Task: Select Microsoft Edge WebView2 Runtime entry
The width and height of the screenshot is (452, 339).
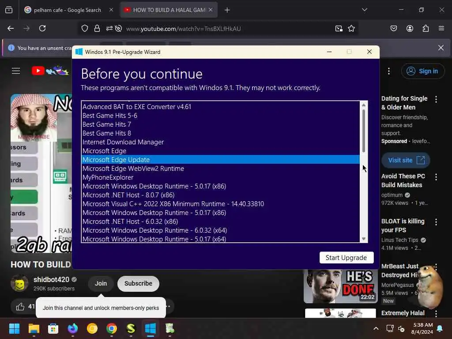Action: coord(221,168)
